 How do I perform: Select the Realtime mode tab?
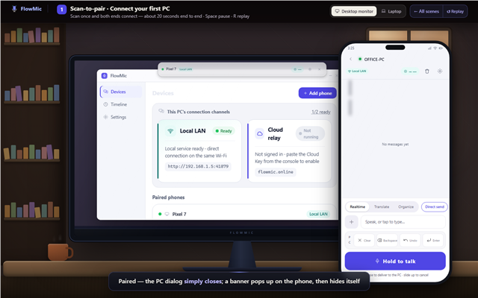(357, 207)
